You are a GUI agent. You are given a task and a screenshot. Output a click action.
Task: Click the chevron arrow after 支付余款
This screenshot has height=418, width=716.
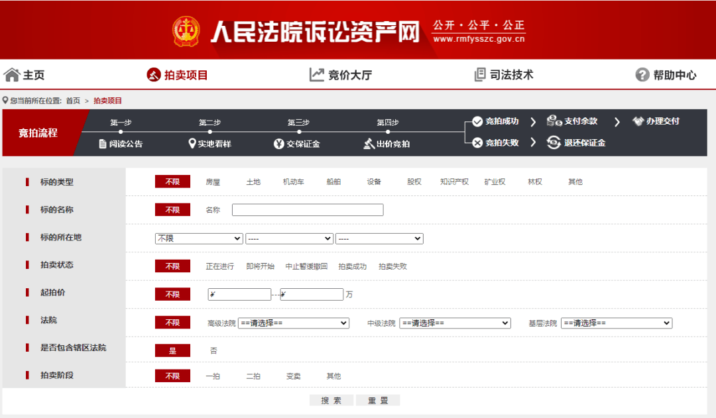[617, 122]
